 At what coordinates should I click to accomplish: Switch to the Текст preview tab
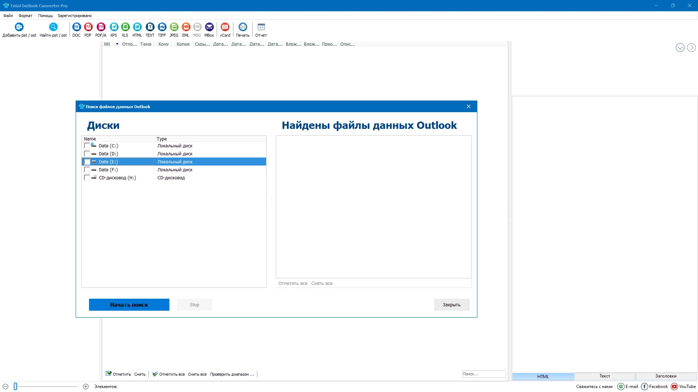pyautogui.click(x=605, y=376)
